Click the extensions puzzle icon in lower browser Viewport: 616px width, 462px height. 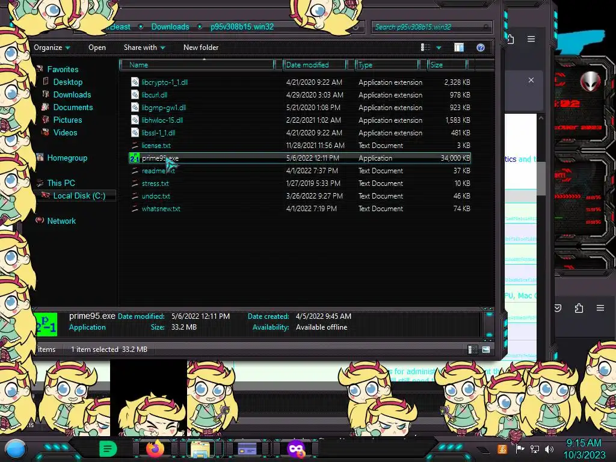[x=579, y=308]
